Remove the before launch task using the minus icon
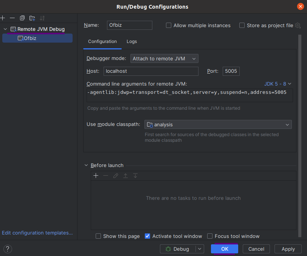The height and width of the screenshot is (256, 307). pos(106,176)
